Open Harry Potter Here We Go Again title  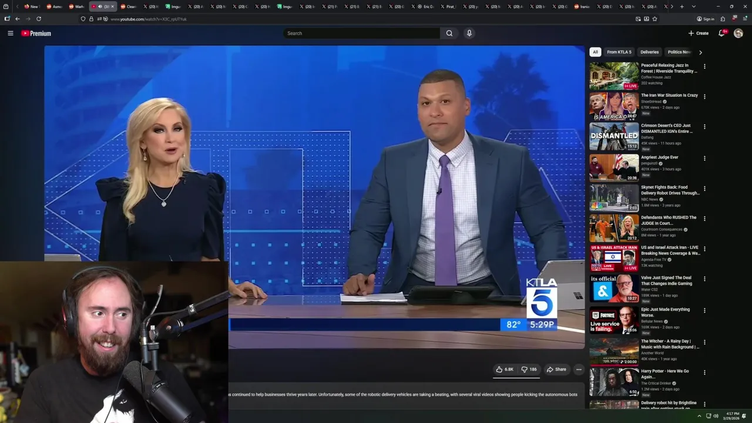pos(665,374)
